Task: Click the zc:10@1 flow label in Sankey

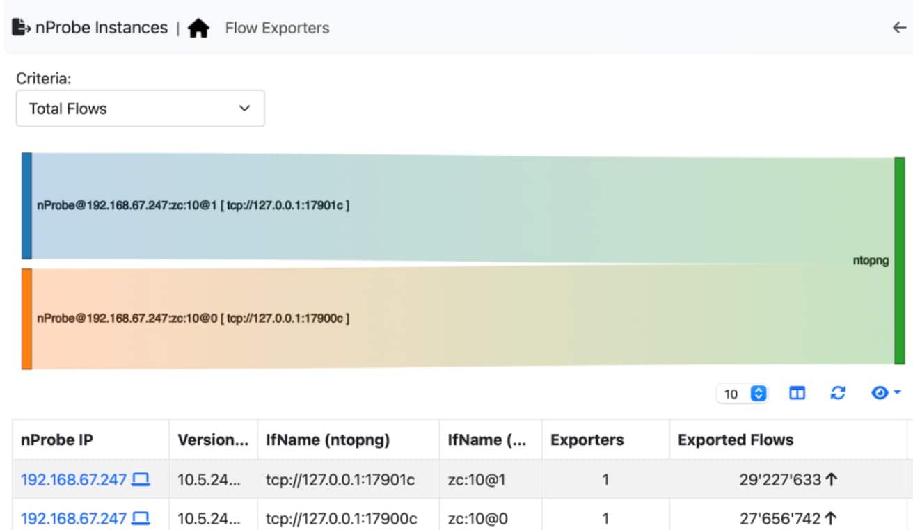Action: point(193,206)
